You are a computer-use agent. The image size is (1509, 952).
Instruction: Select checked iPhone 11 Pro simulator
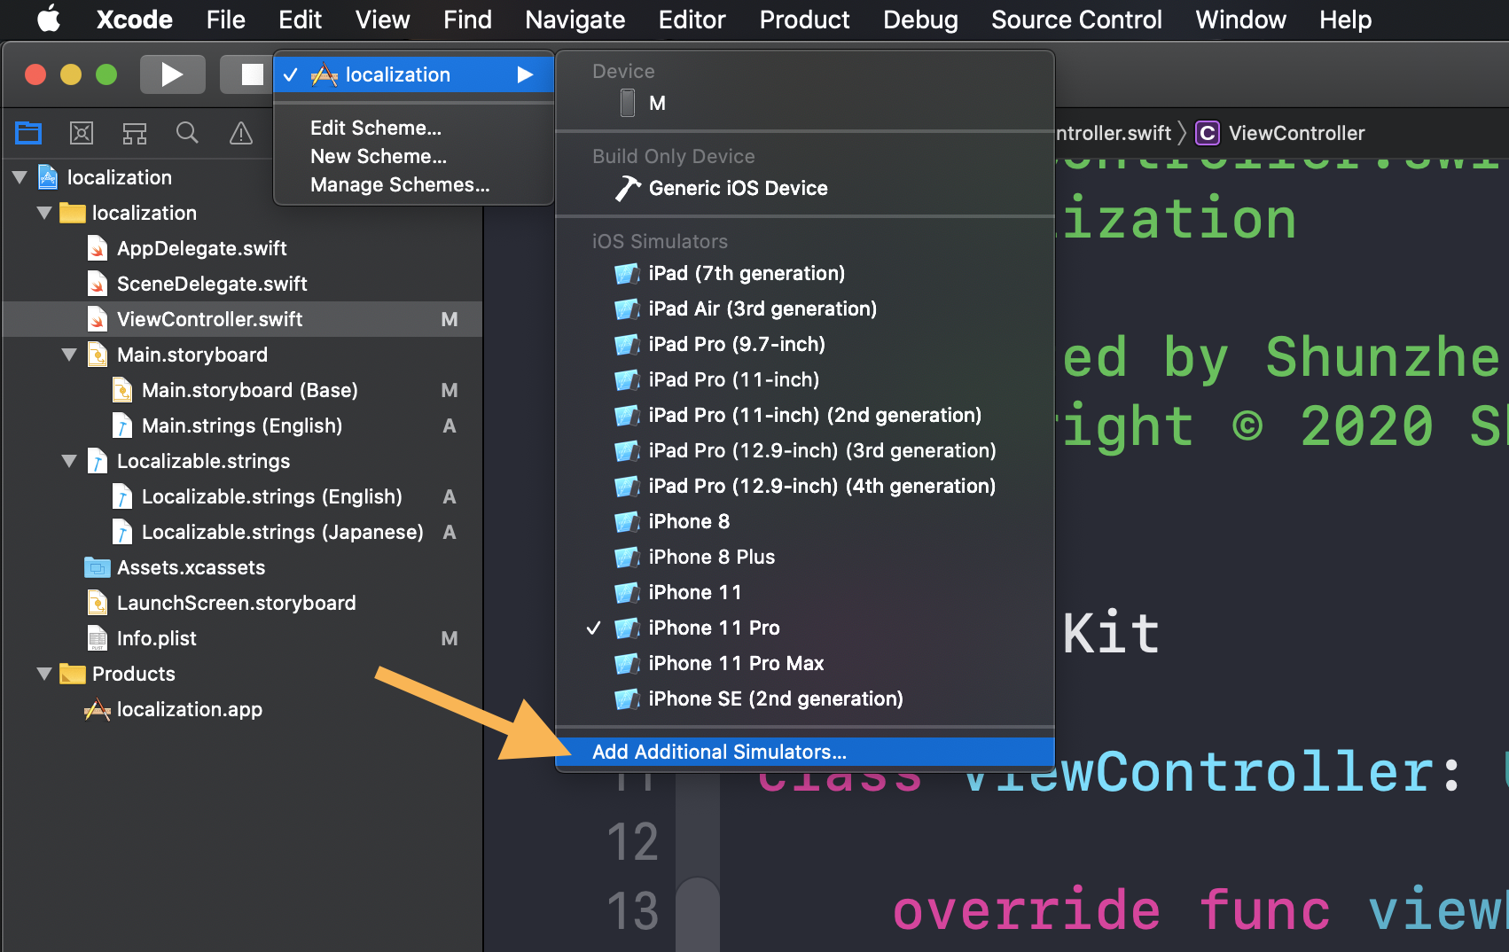pyautogui.click(x=805, y=628)
